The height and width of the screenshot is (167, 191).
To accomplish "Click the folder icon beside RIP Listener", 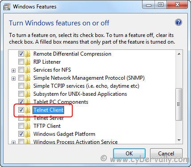I will click(27, 62).
